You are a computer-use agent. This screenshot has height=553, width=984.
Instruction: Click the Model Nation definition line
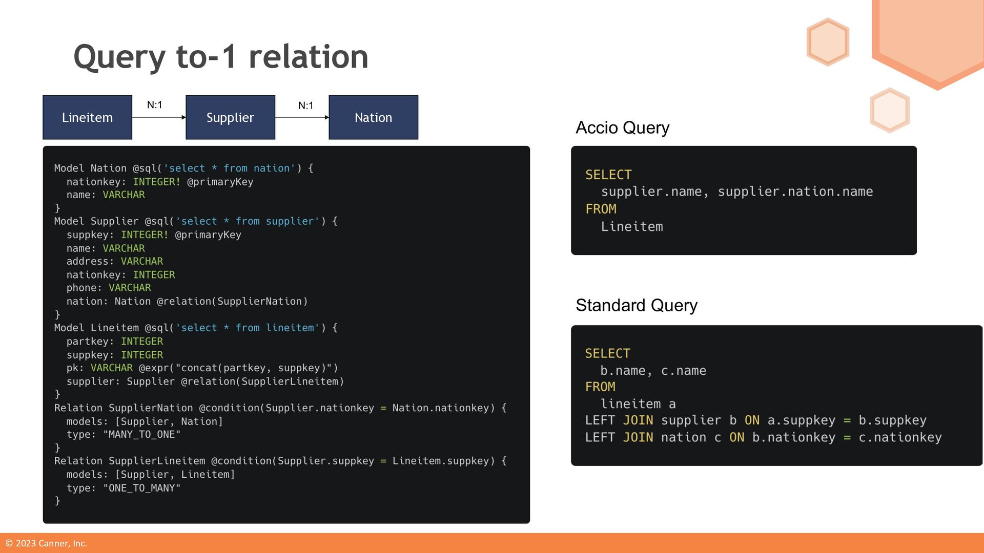coord(183,168)
